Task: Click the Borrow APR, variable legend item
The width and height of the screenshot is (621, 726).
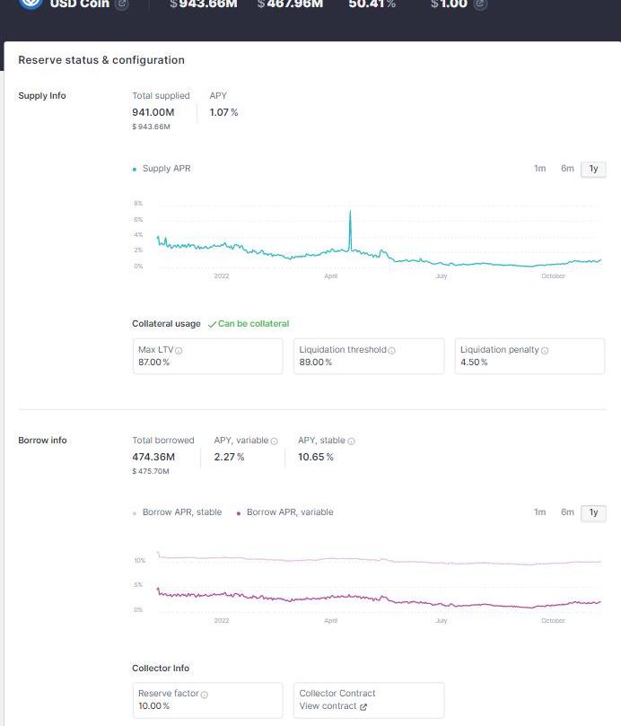Action: pyautogui.click(x=289, y=512)
